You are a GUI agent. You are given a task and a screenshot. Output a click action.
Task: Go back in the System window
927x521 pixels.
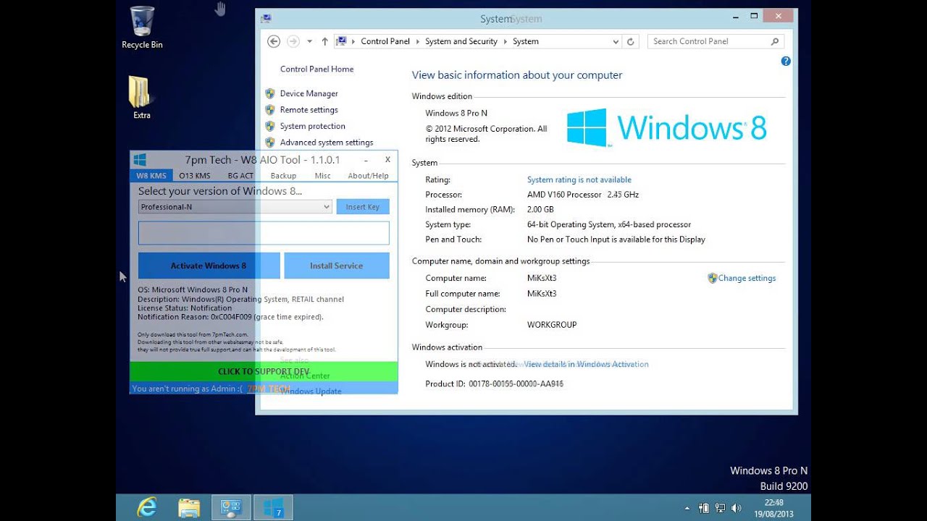(x=274, y=41)
